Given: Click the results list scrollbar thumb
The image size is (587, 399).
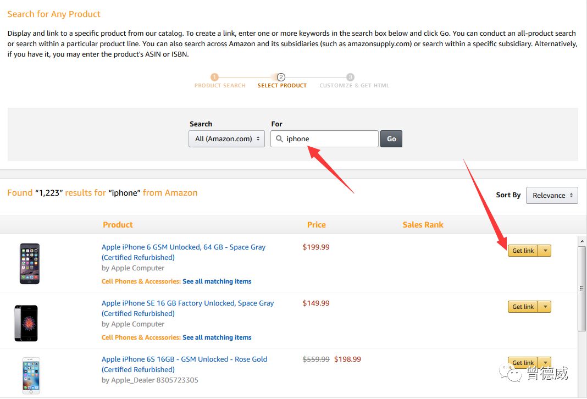Looking at the screenshot, I should click(x=582, y=288).
